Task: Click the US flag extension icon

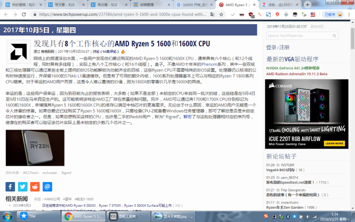Action: [x=313, y=14]
